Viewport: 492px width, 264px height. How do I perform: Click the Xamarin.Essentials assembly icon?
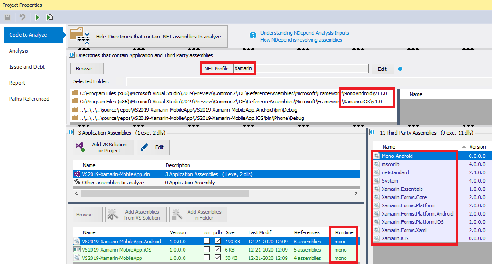pyautogui.click(x=377, y=189)
